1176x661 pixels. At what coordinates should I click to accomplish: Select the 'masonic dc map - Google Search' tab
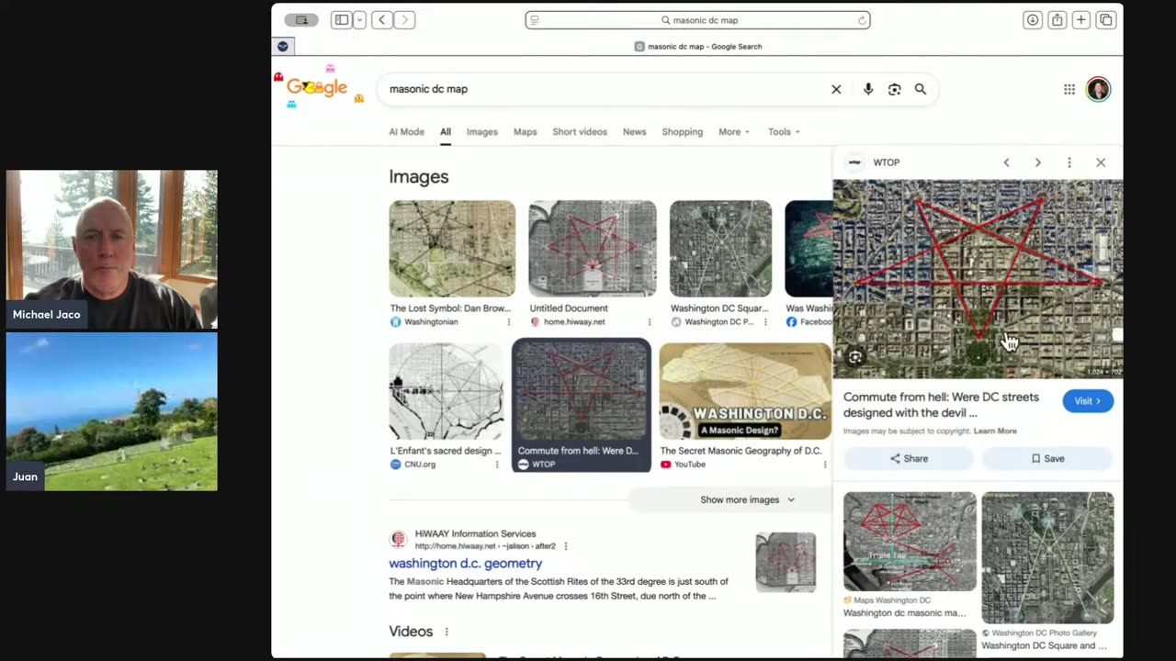click(698, 46)
